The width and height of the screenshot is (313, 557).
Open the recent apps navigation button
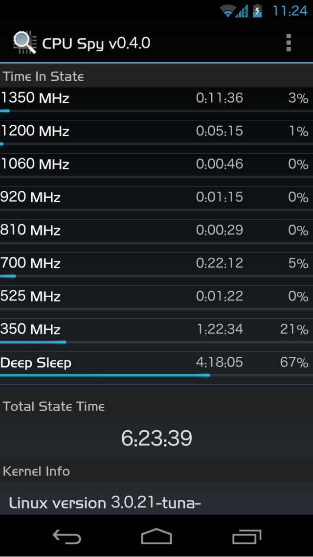tap(246, 536)
